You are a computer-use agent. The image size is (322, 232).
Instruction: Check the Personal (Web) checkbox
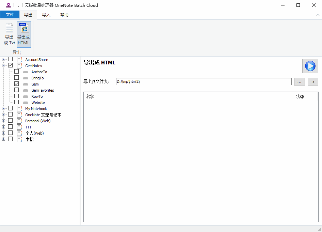[11, 121]
